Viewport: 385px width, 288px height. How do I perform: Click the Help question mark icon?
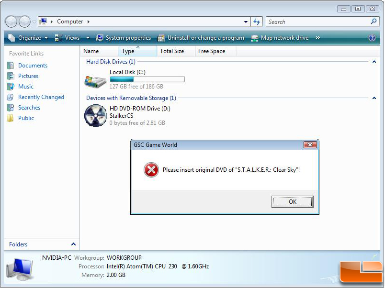coord(372,38)
